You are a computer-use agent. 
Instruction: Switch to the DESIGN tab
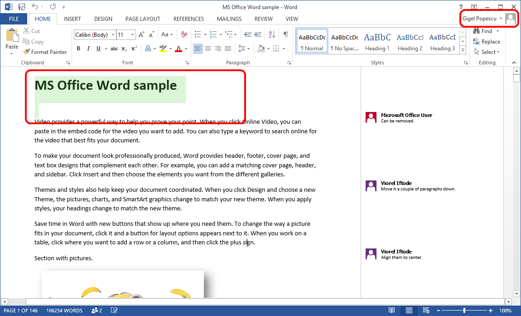pos(103,19)
